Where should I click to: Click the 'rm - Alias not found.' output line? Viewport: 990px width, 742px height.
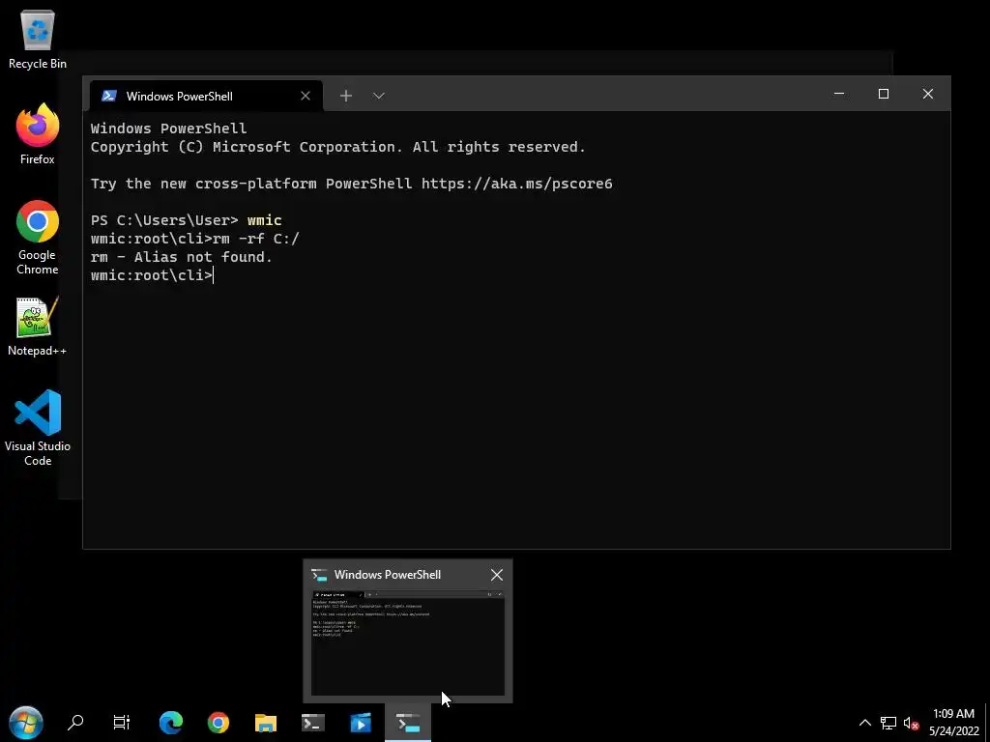[181, 257]
